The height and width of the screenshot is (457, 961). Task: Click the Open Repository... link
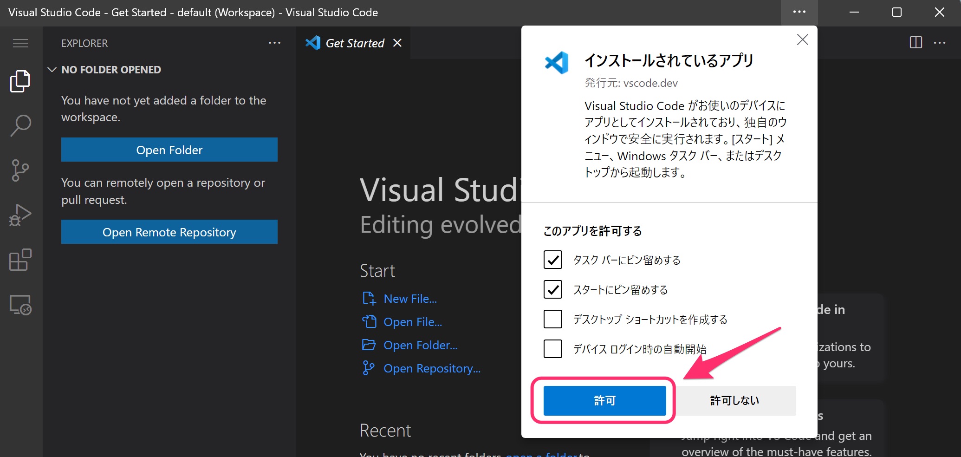[432, 368]
